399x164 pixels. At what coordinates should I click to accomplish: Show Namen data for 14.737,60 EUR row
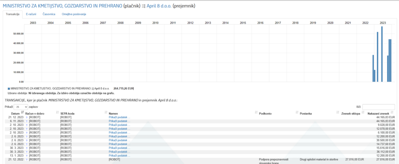[x=120, y=144]
